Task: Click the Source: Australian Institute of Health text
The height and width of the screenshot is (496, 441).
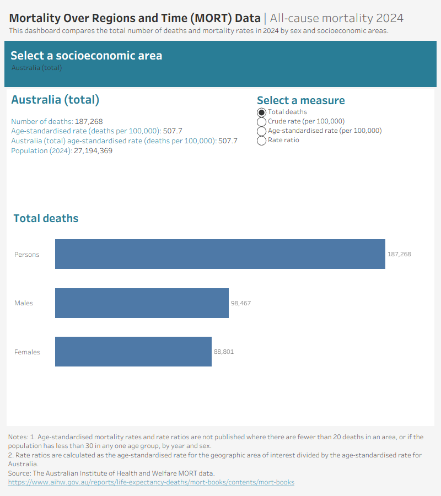Action: coord(111,473)
